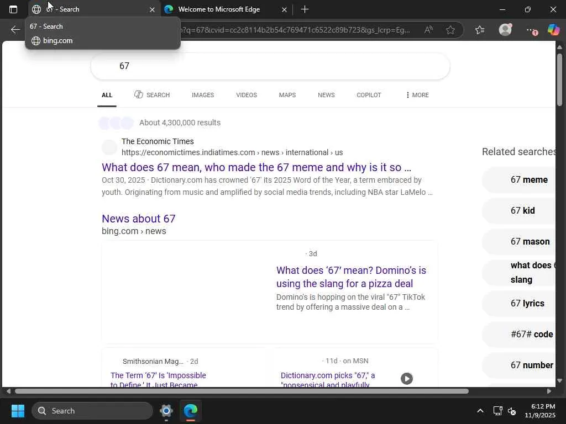
Task: Click 'About 4,300,000 results' text
Action: [x=180, y=123]
